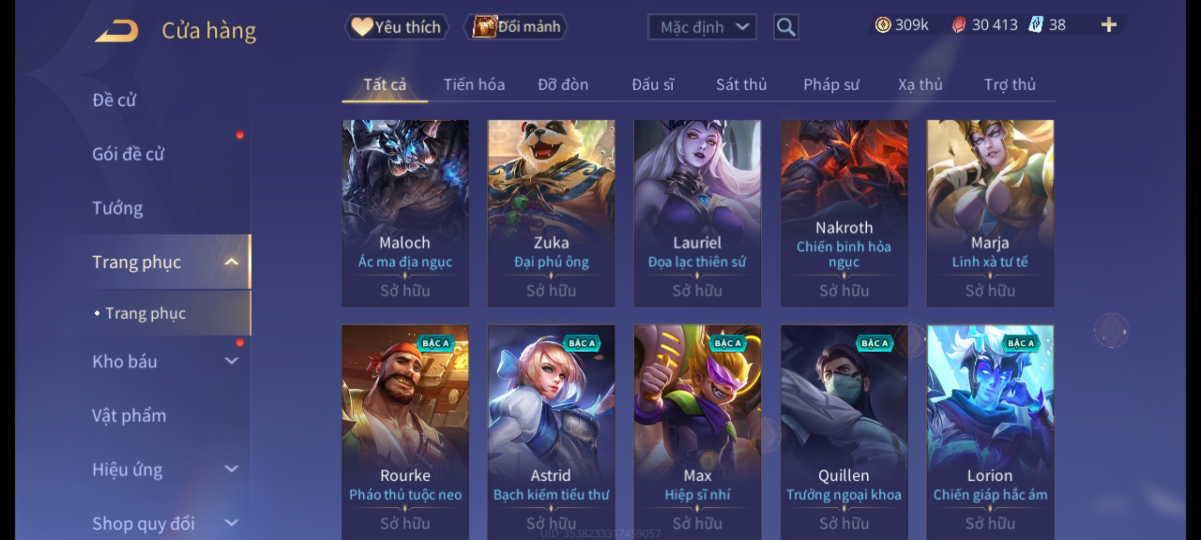The width and height of the screenshot is (1201, 540).
Task: Go to Tướng in the sidebar
Action: pyautogui.click(x=118, y=207)
